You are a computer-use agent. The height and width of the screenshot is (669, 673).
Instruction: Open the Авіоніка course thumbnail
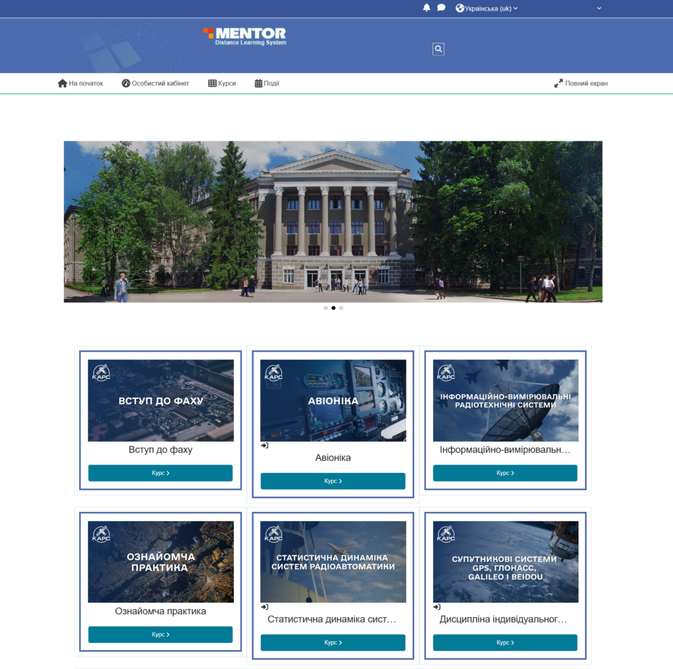click(x=333, y=400)
